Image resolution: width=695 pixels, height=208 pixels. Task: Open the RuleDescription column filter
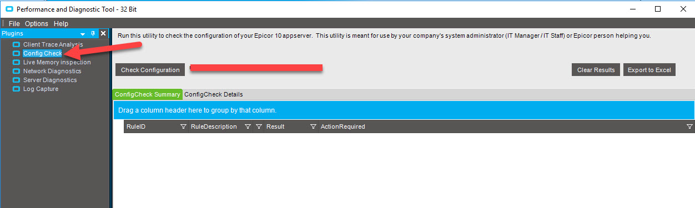tap(248, 127)
